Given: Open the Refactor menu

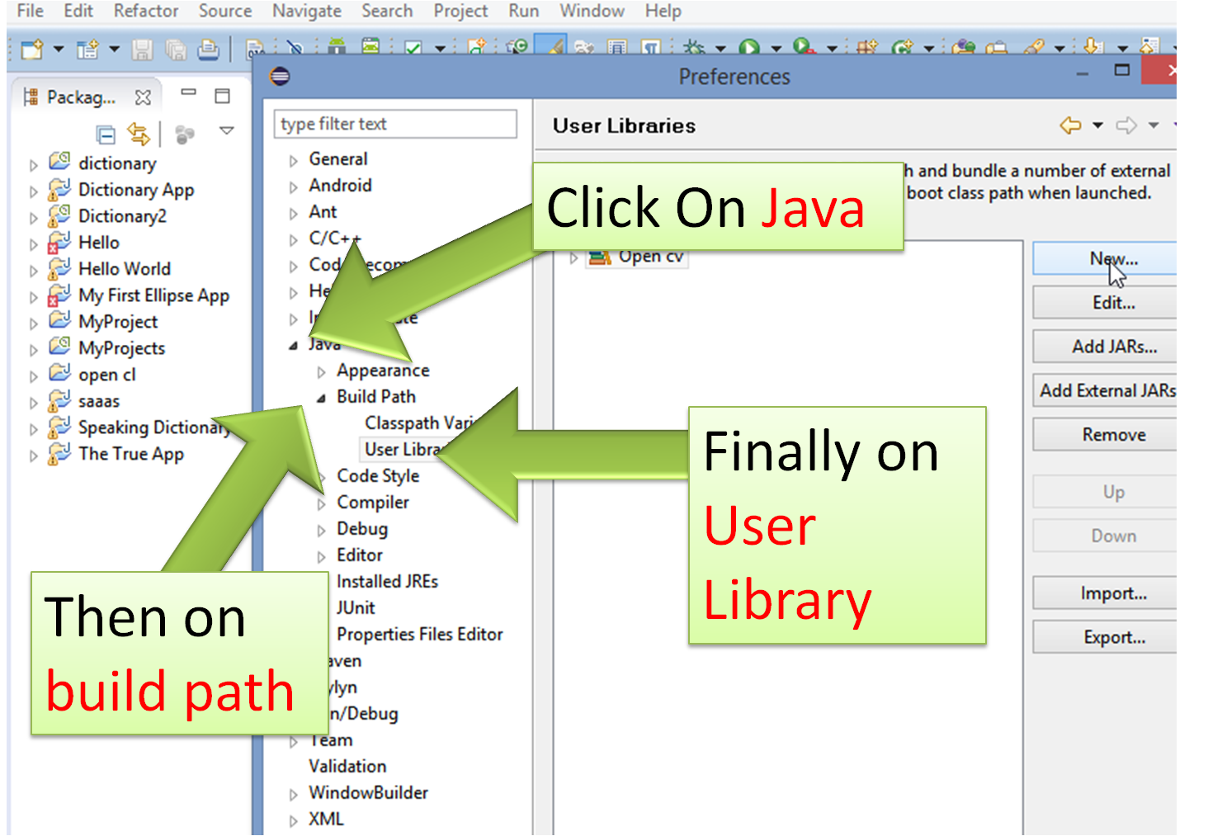Looking at the screenshot, I should click(146, 12).
